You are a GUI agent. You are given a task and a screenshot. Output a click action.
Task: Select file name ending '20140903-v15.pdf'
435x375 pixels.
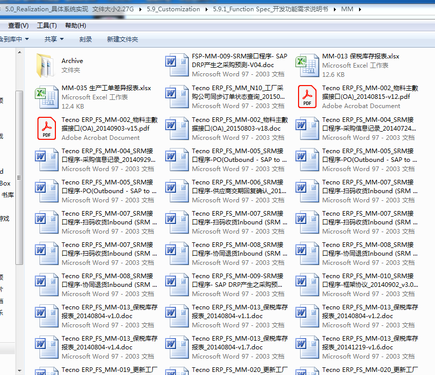coord(110,124)
